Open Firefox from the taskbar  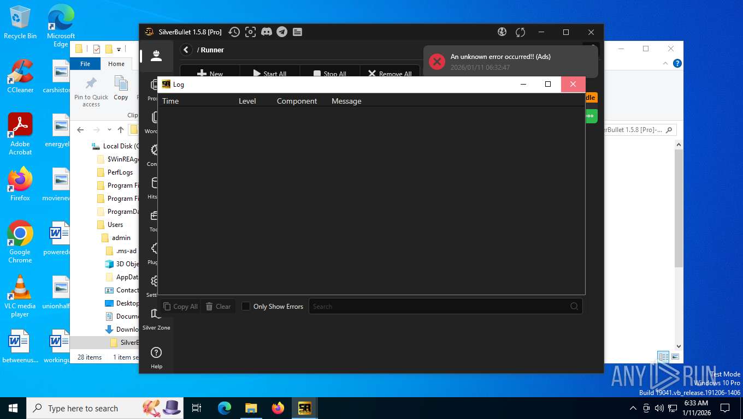pyautogui.click(x=278, y=408)
